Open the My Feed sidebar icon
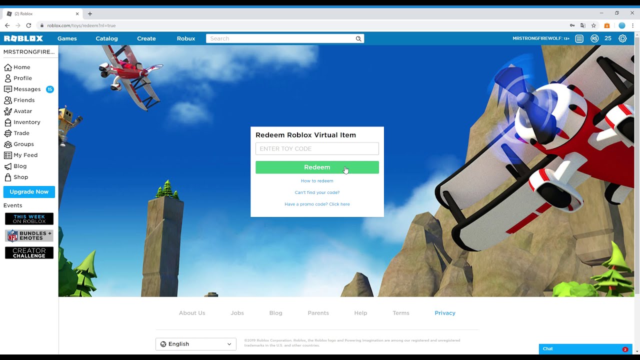Viewport: 640px width, 360px height. pyautogui.click(x=7, y=155)
